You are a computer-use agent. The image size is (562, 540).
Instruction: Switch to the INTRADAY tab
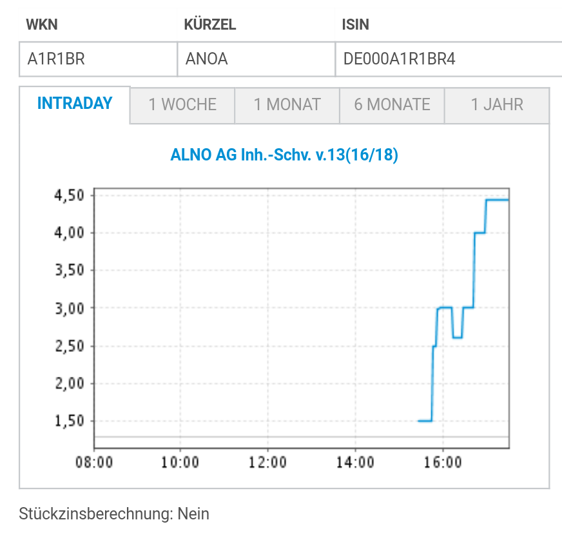click(75, 104)
